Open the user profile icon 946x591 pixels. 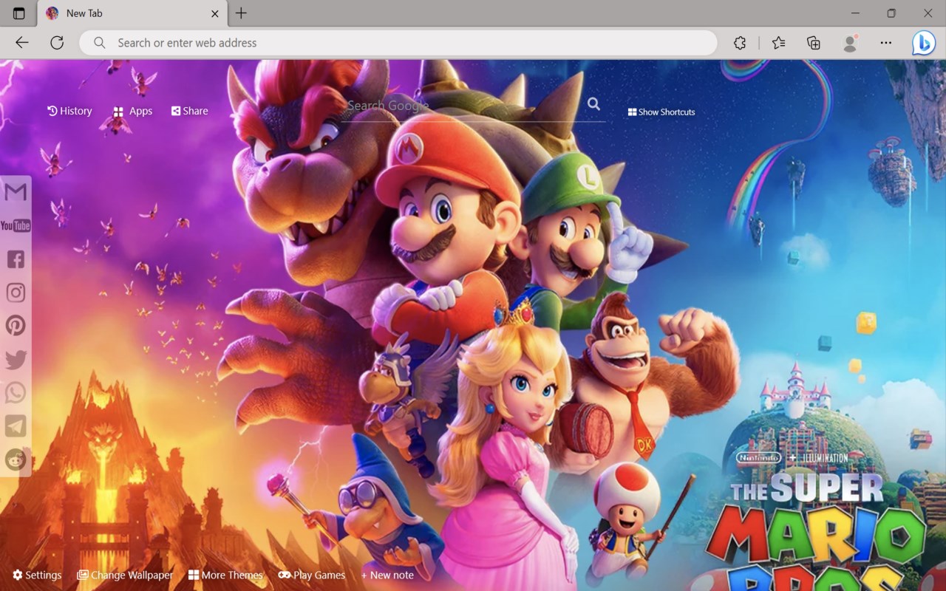click(x=850, y=43)
